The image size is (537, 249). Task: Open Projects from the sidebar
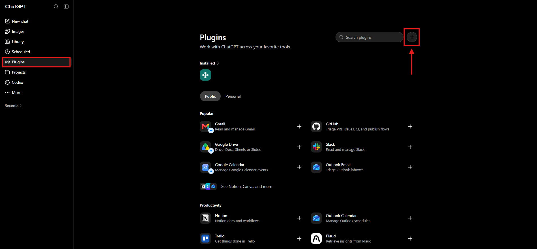(36, 72)
